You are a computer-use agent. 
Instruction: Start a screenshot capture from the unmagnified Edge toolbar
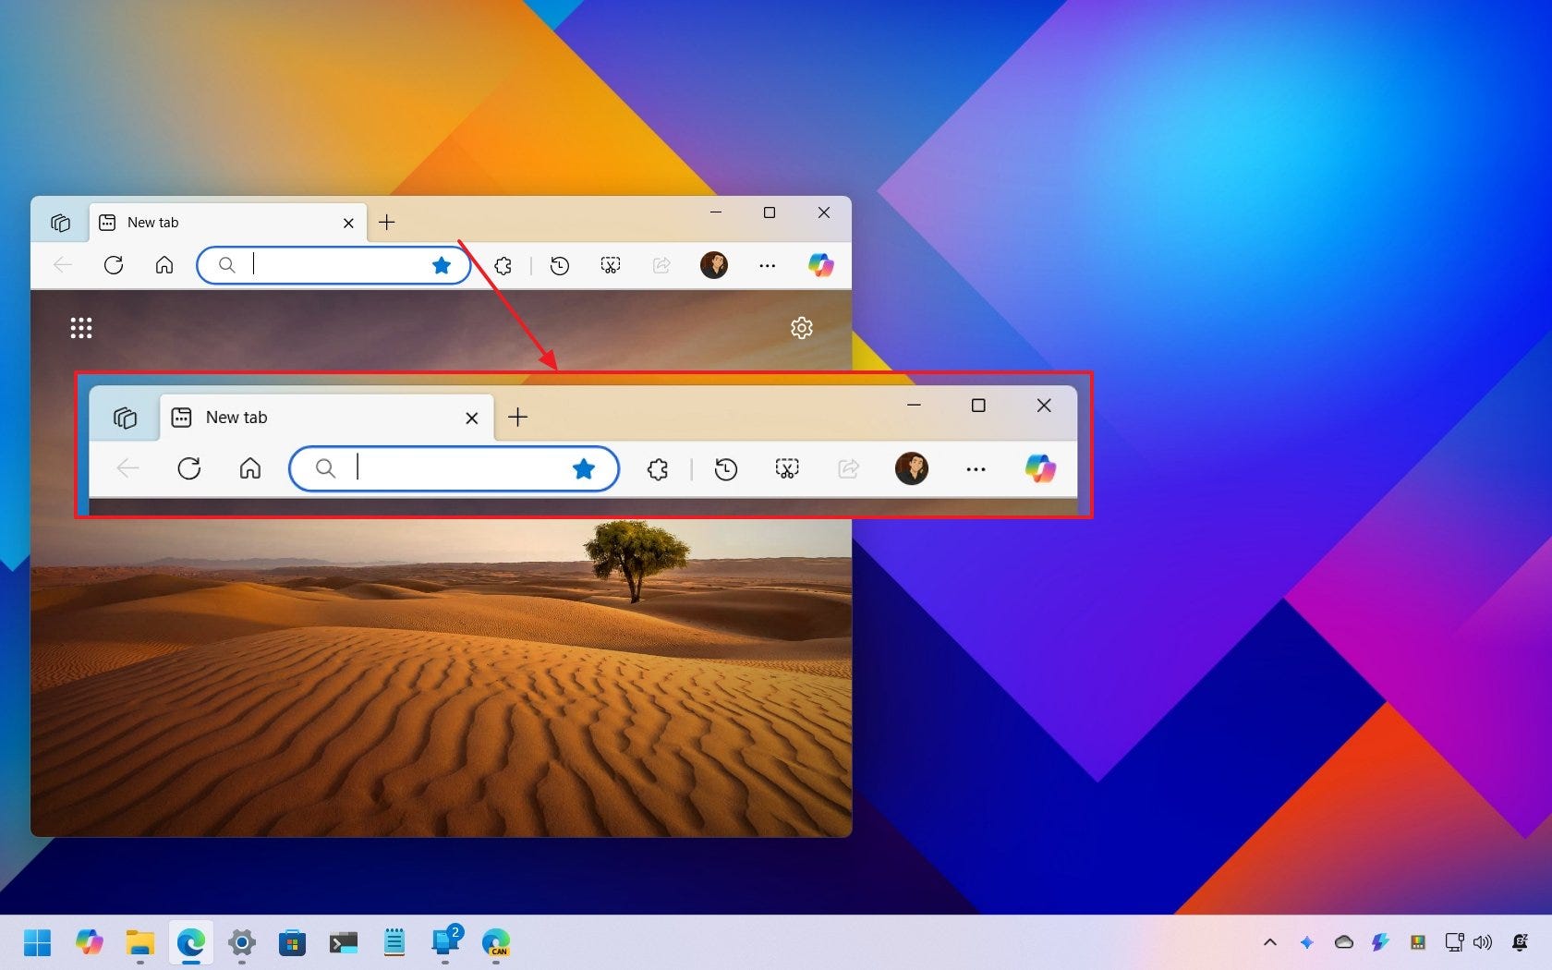[x=611, y=266]
